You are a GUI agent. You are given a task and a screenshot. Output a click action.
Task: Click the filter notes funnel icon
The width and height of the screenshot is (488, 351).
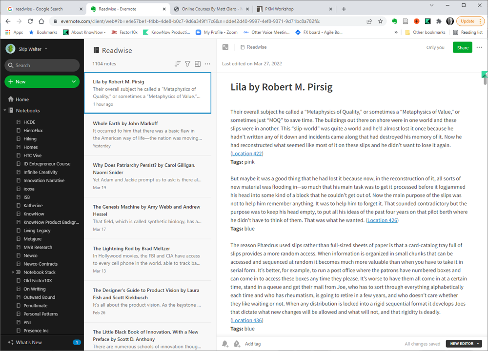187,64
